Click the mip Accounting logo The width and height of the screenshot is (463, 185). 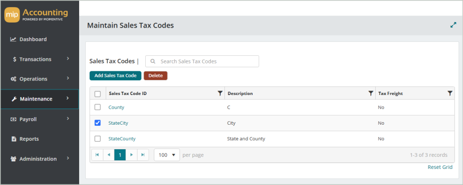[36, 15]
